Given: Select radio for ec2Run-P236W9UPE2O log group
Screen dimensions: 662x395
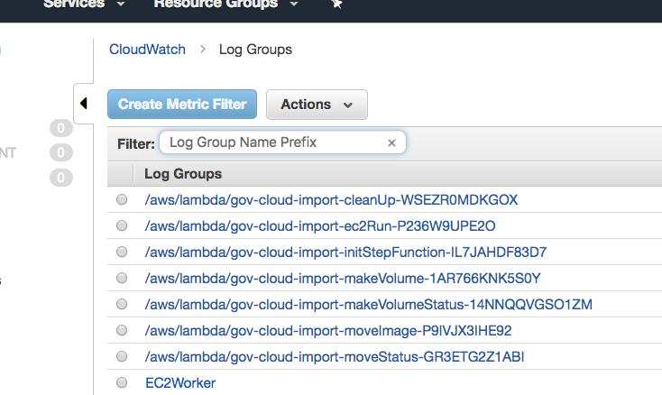Looking at the screenshot, I should click(122, 225).
